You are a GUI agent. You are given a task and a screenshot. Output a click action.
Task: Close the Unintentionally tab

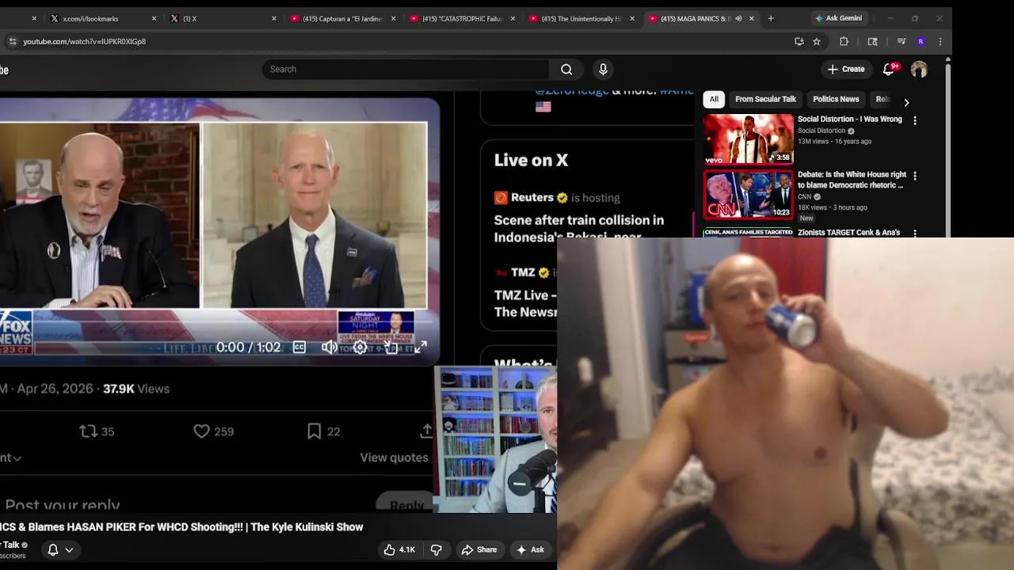coord(631,18)
